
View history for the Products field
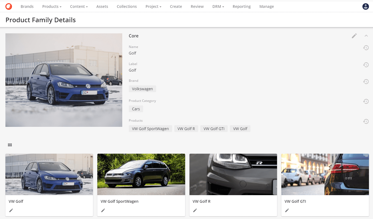click(366, 121)
